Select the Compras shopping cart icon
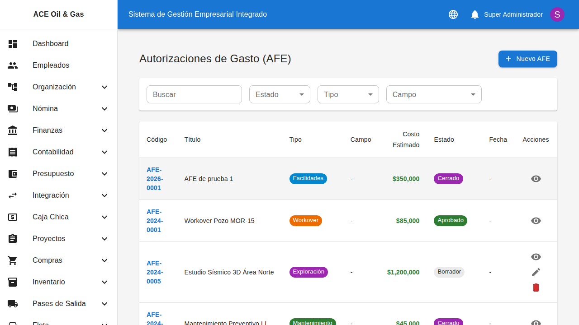The image size is (579, 325). tap(13, 260)
